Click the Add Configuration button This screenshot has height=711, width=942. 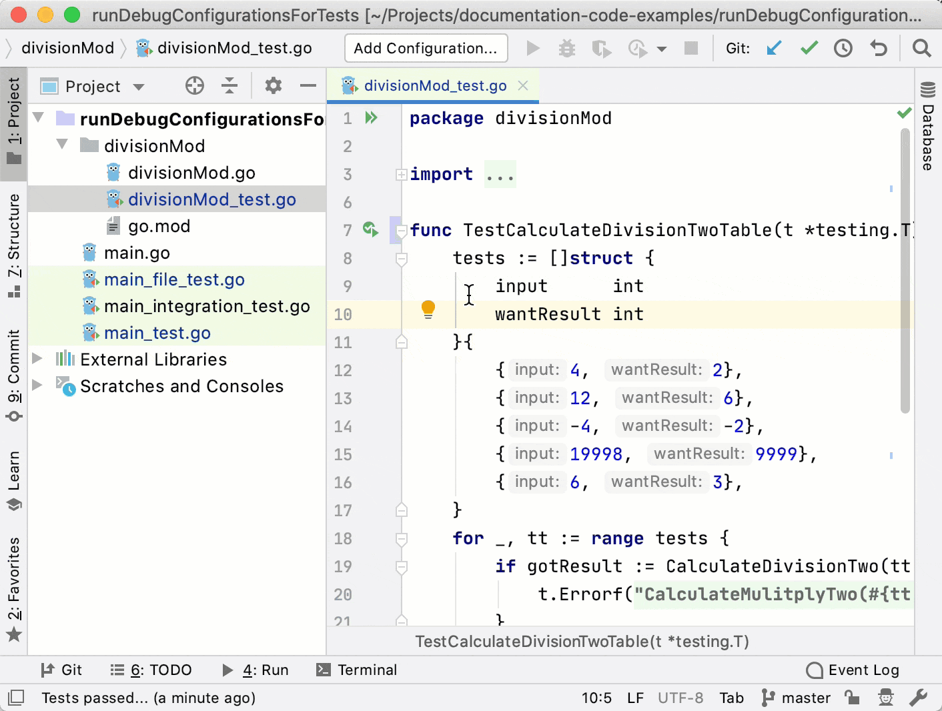coord(425,48)
